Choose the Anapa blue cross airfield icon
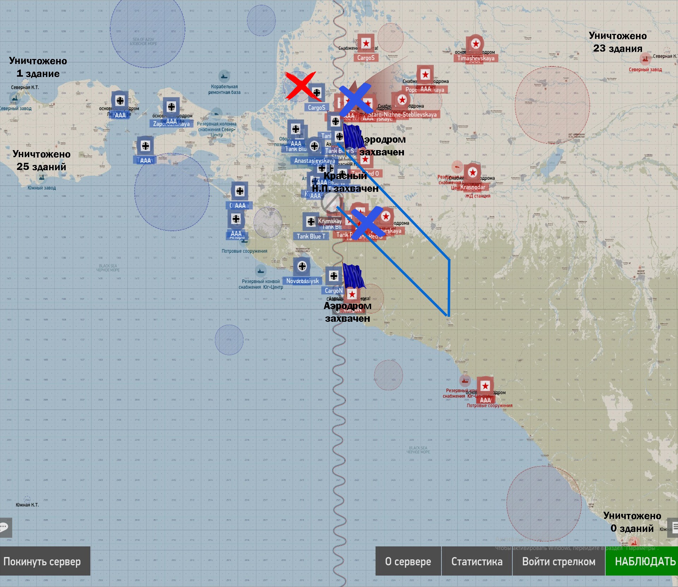Image resolution: width=678 pixels, height=587 pixels. click(236, 219)
